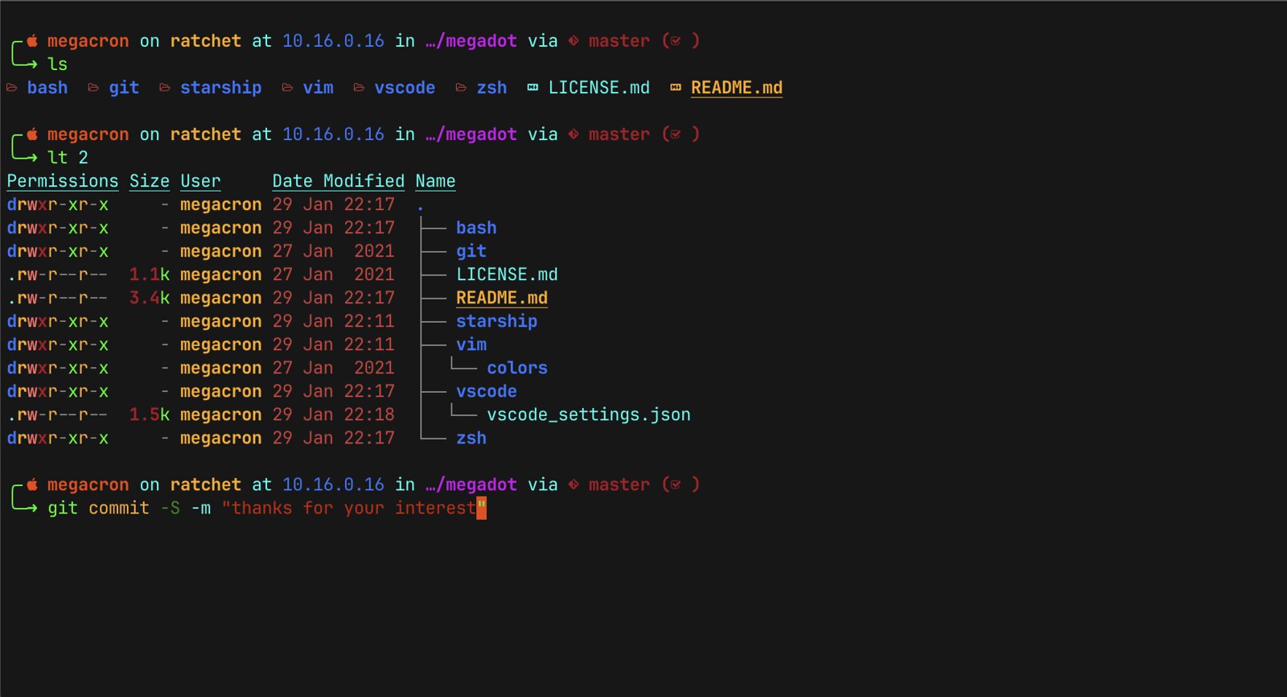Viewport: 1287px width, 697px height.
Task: Click the file icon beside README.md in ls output
Action: coord(676,88)
